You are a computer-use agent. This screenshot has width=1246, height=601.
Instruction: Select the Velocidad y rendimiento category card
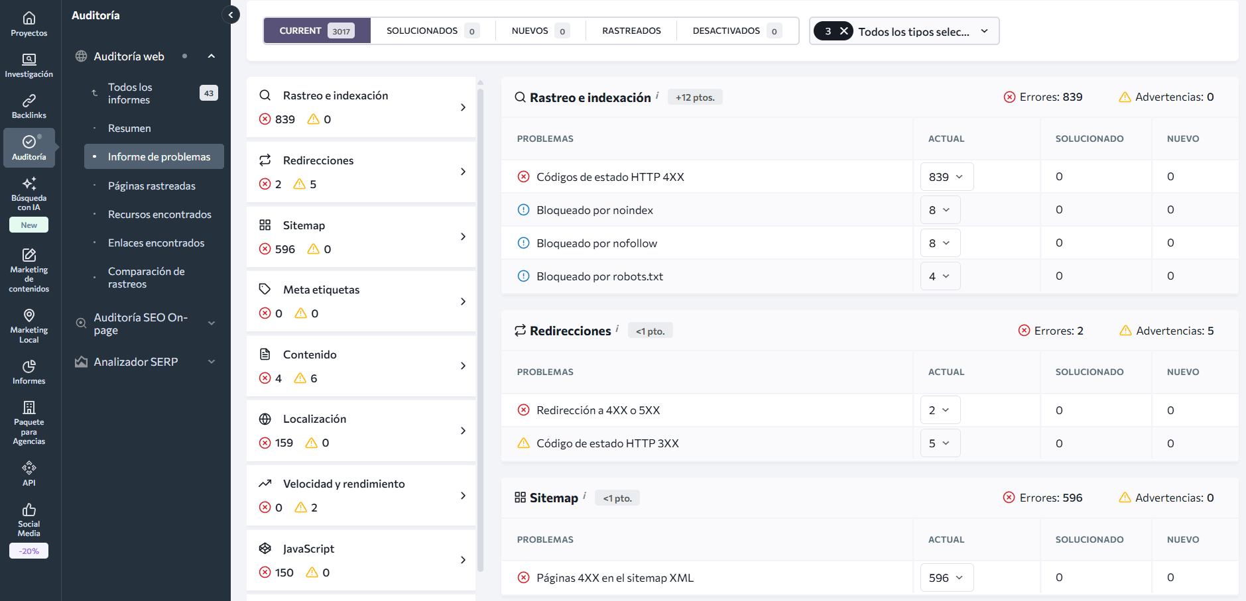pyautogui.click(x=361, y=496)
